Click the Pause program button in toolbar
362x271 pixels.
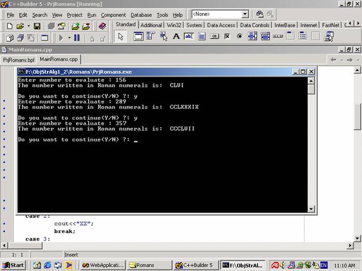[x=76, y=37]
